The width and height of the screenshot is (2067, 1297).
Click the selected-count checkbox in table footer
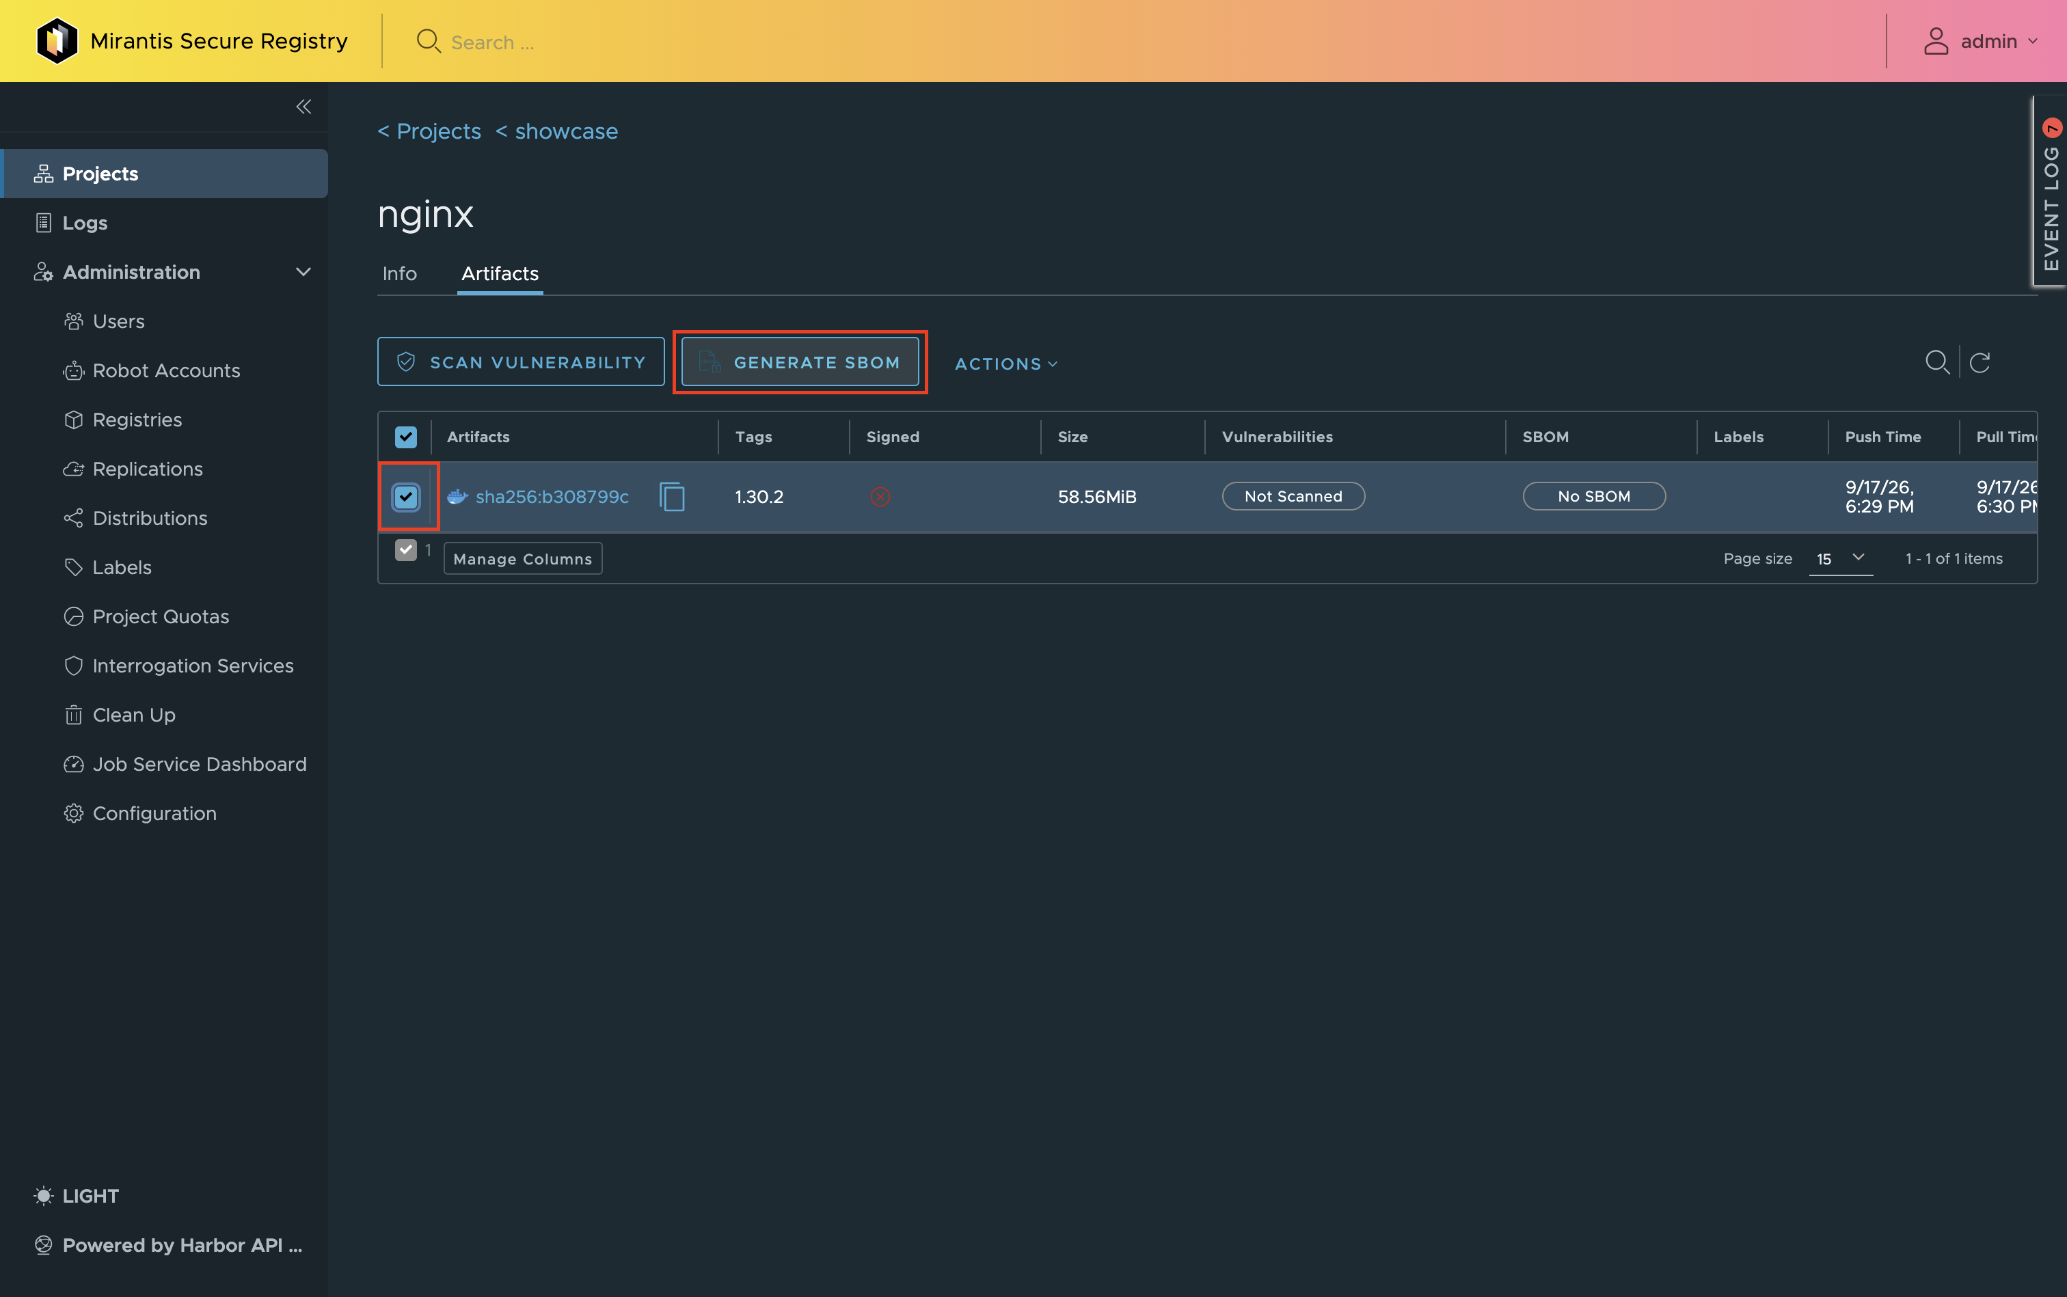(x=406, y=550)
